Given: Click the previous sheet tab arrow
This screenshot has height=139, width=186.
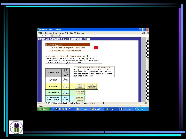Looking at the screenshot, I should coord(41,103).
